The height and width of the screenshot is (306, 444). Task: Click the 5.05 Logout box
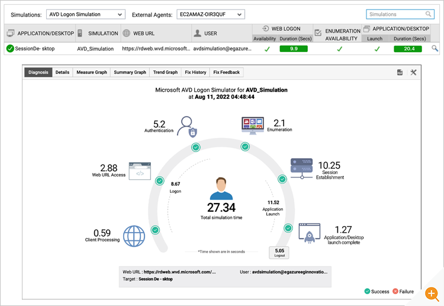279,253
